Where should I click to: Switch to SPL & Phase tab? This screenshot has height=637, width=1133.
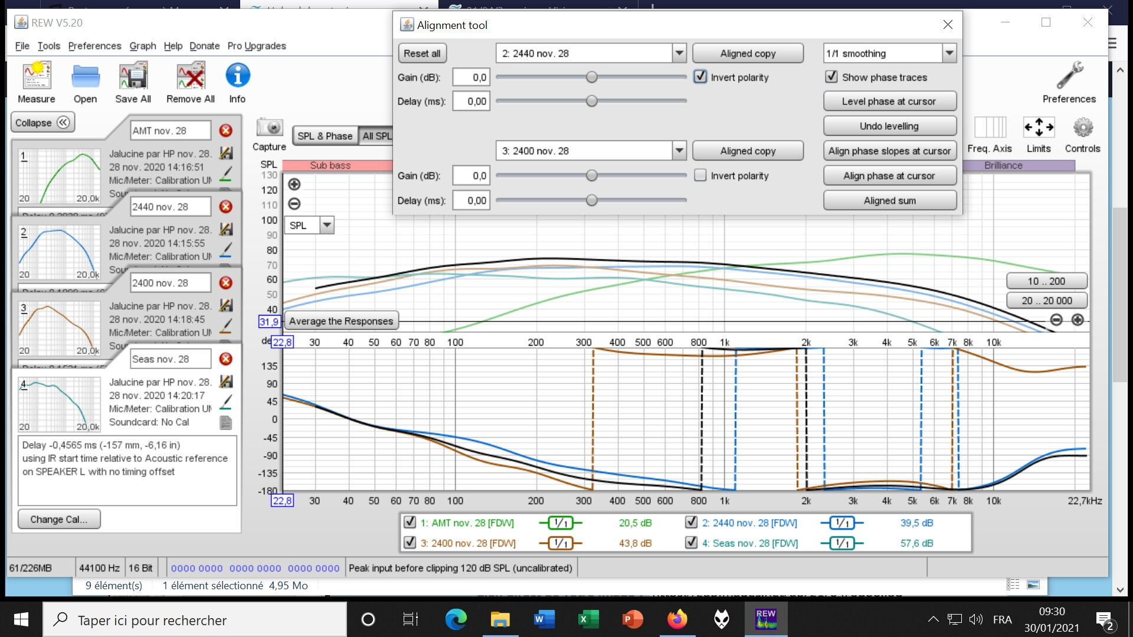325,136
